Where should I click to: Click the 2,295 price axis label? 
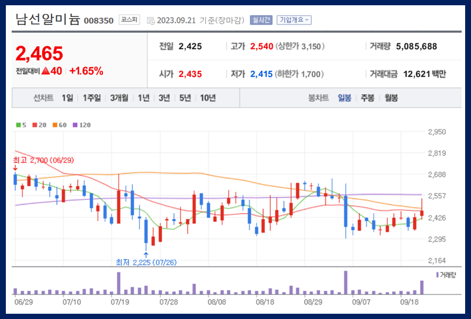click(436, 240)
